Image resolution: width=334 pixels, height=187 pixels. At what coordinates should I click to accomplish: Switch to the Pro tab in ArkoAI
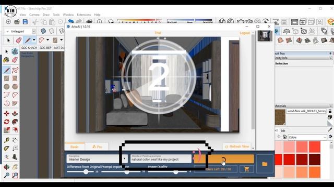tap(97, 146)
